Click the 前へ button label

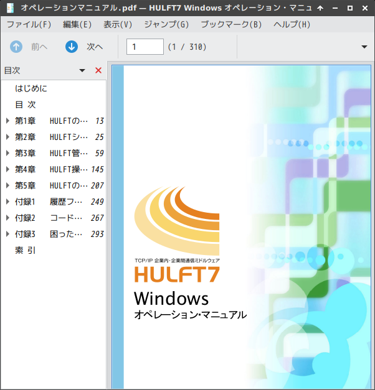(x=39, y=47)
